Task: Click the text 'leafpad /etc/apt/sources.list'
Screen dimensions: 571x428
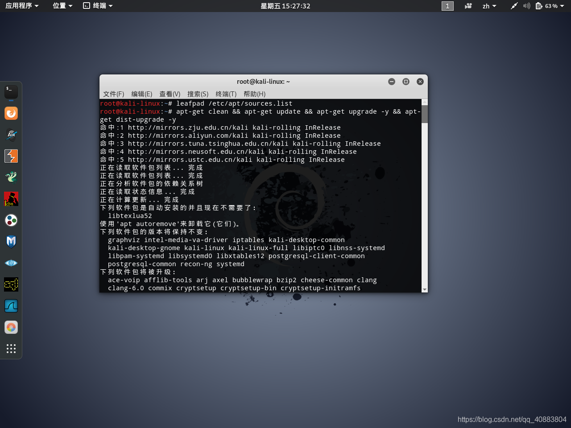Action: pos(234,103)
